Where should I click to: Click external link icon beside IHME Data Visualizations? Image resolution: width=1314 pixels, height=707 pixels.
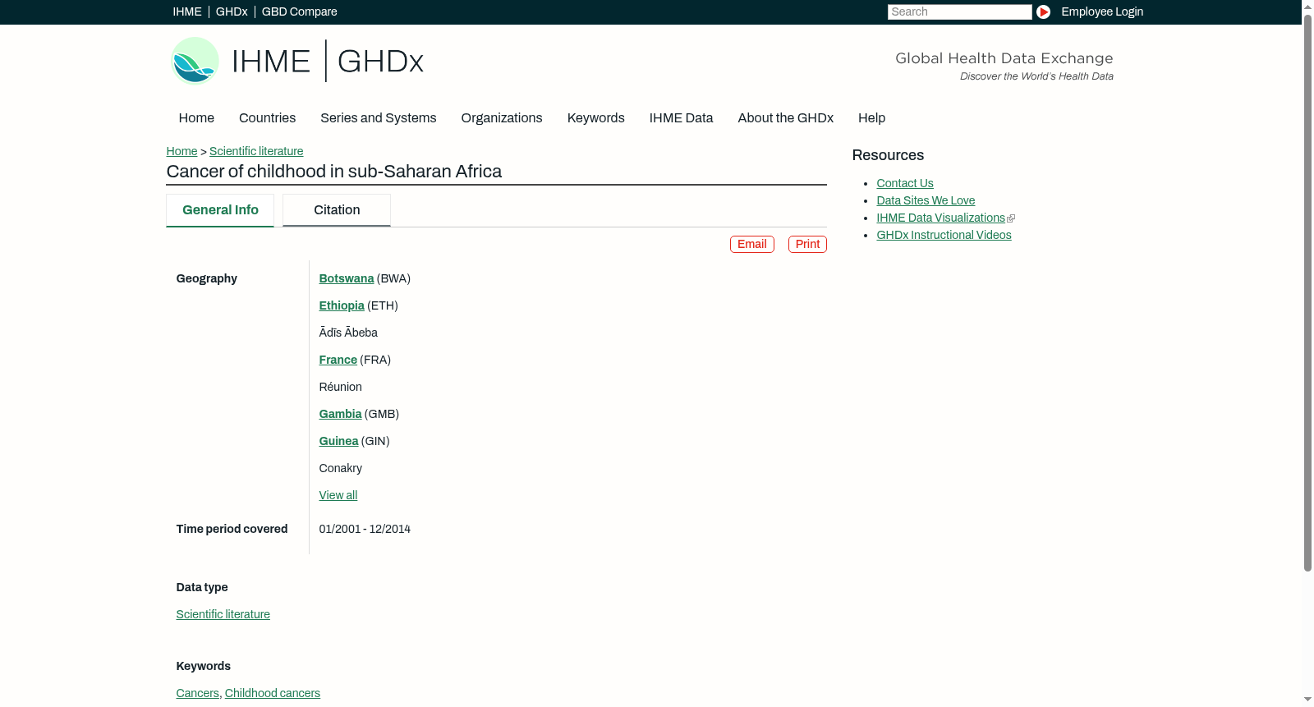(x=1011, y=218)
